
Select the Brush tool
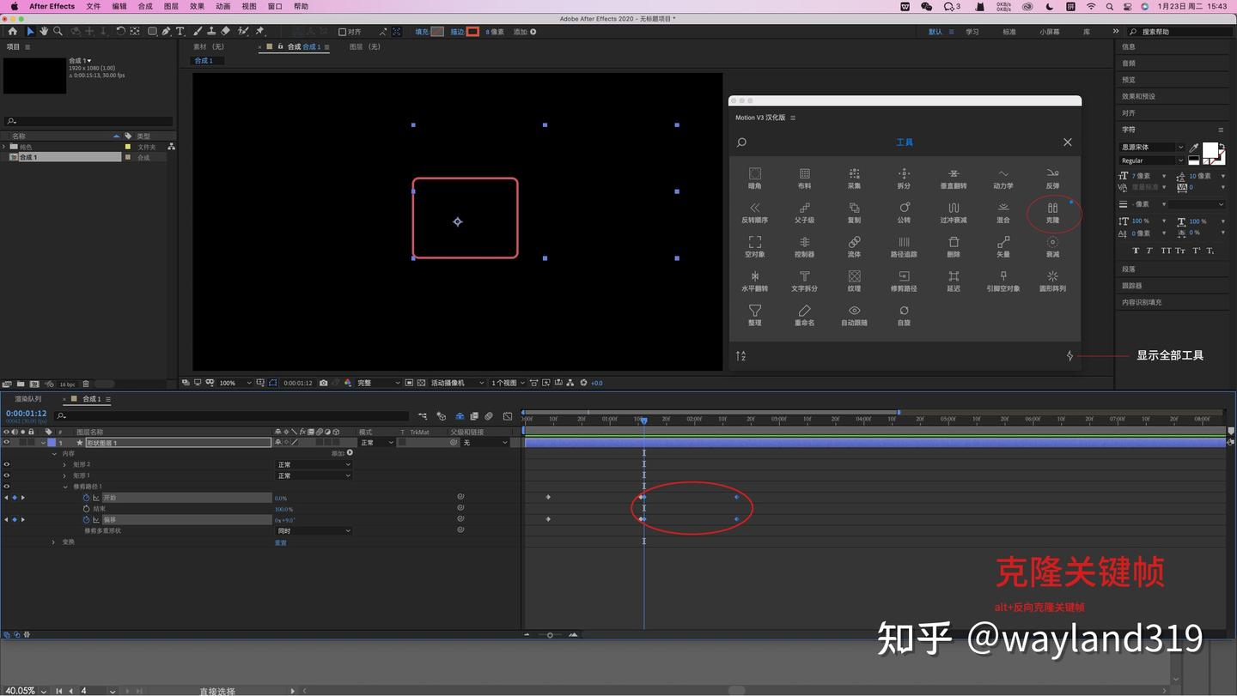pyautogui.click(x=198, y=31)
